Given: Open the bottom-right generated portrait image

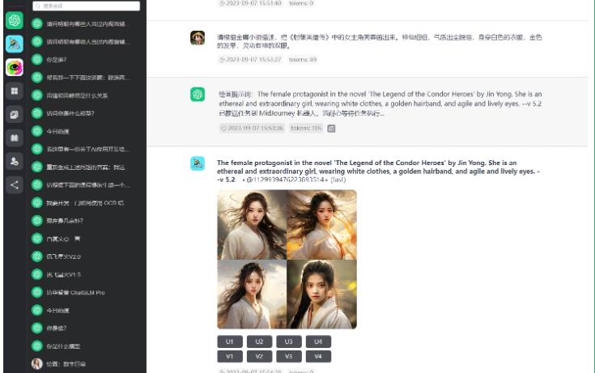Looking at the screenshot, I should (x=322, y=294).
